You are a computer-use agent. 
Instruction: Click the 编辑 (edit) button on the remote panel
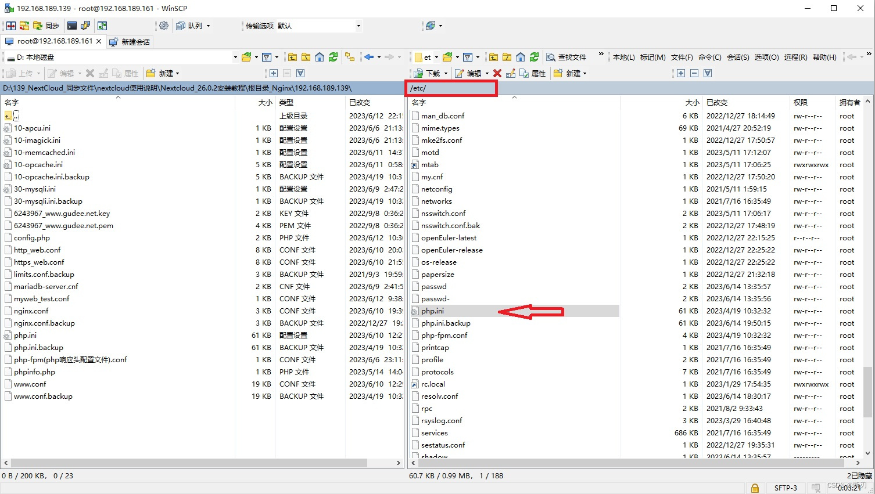pos(471,73)
